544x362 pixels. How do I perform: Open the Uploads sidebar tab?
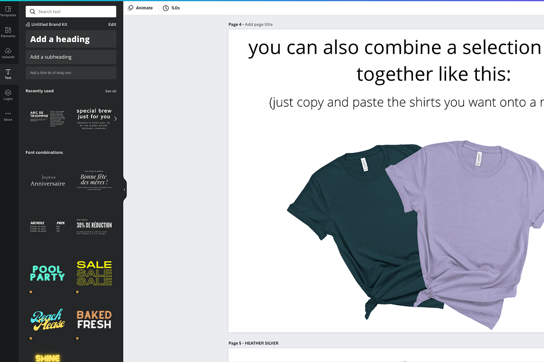point(8,53)
